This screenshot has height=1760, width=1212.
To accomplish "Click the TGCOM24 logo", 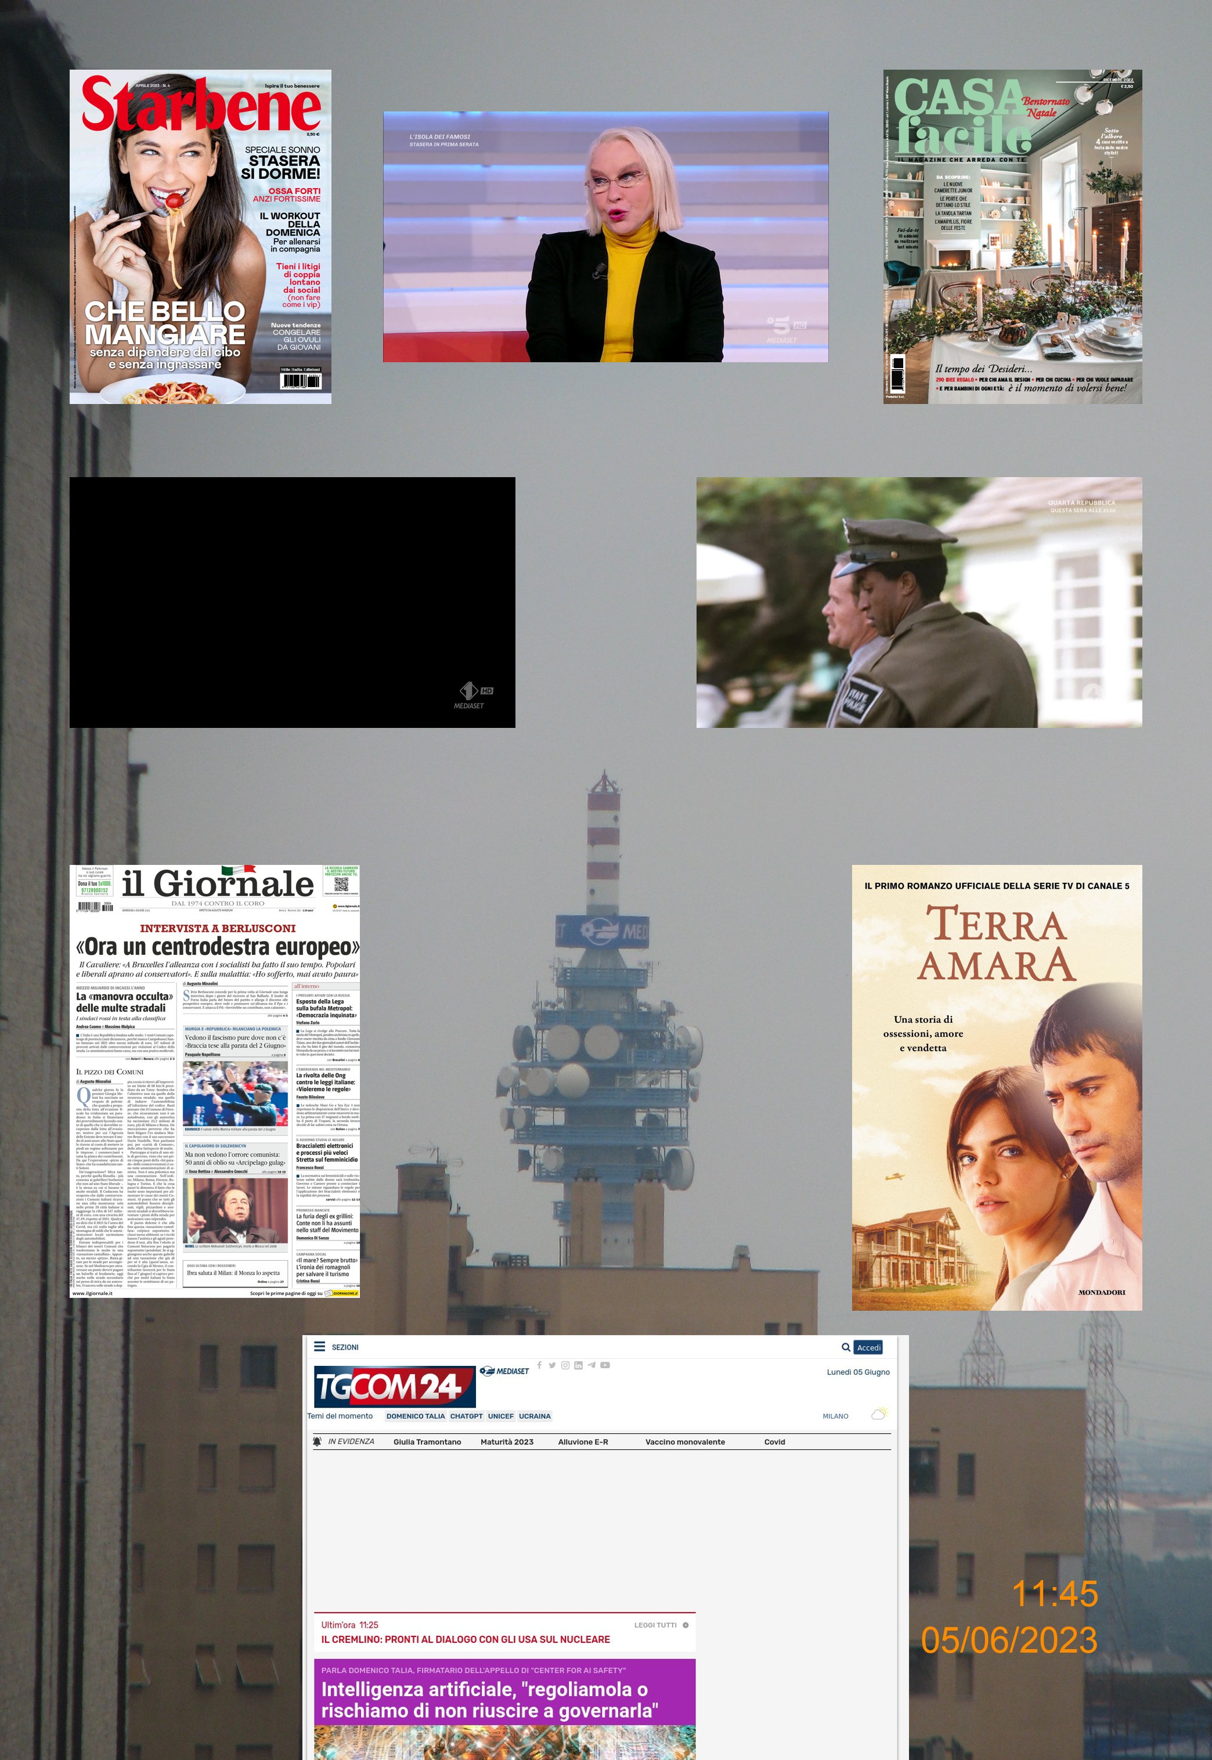I will tap(394, 1386).
